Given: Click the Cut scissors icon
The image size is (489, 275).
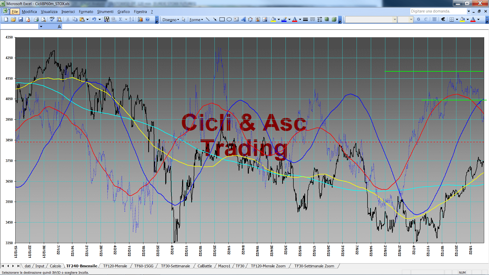Looking at the screenshot, I should [68, 20].
